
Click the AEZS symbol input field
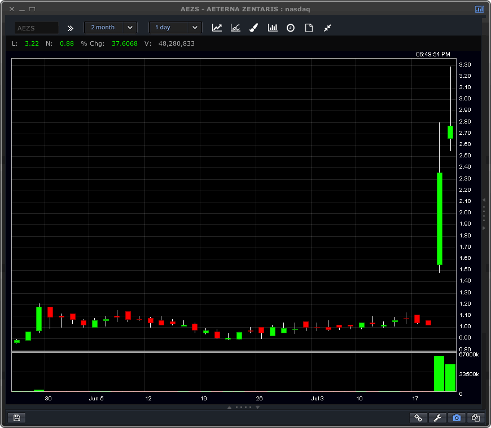point(37,28)
